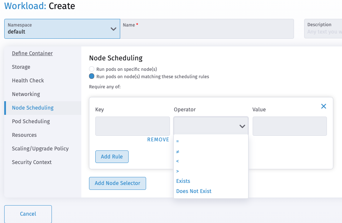Select the Exists operator option

pos(183,181)
